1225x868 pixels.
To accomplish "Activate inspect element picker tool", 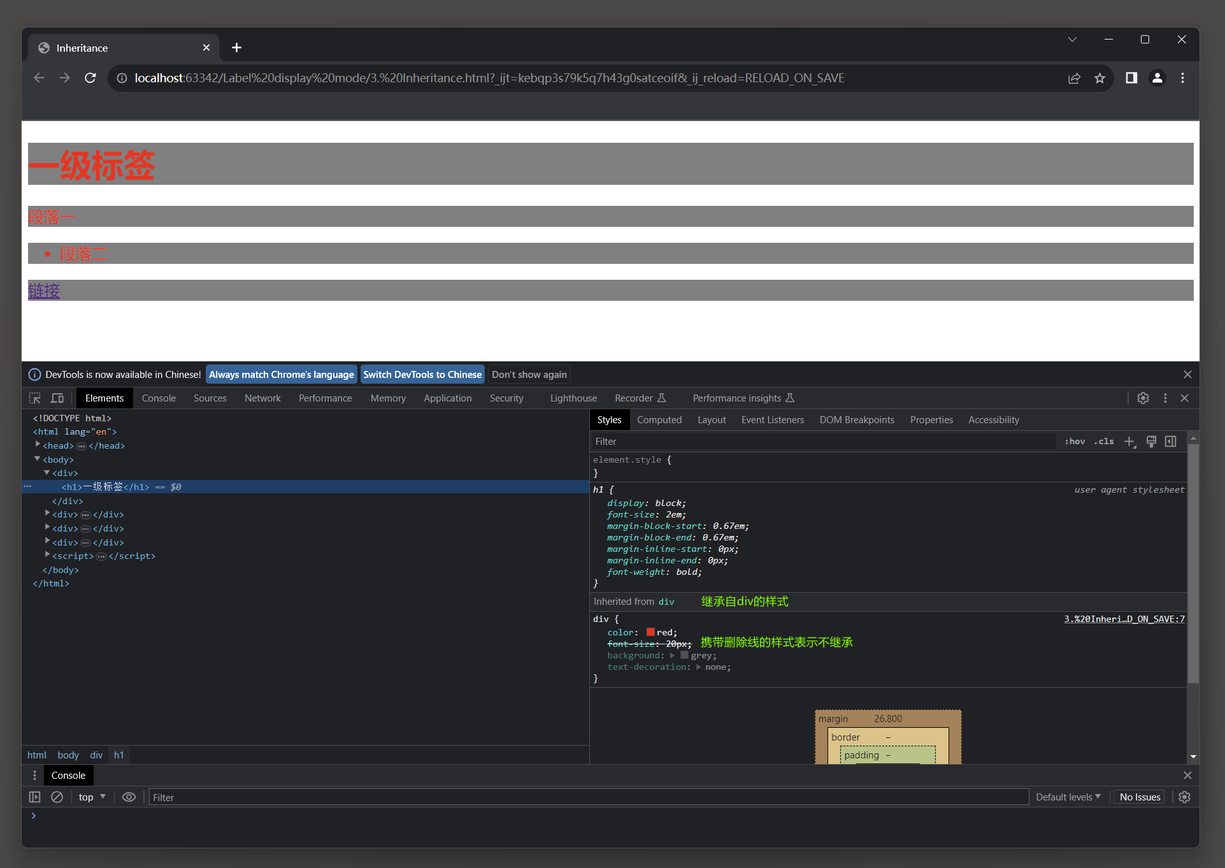I will [x=35, y=398].
